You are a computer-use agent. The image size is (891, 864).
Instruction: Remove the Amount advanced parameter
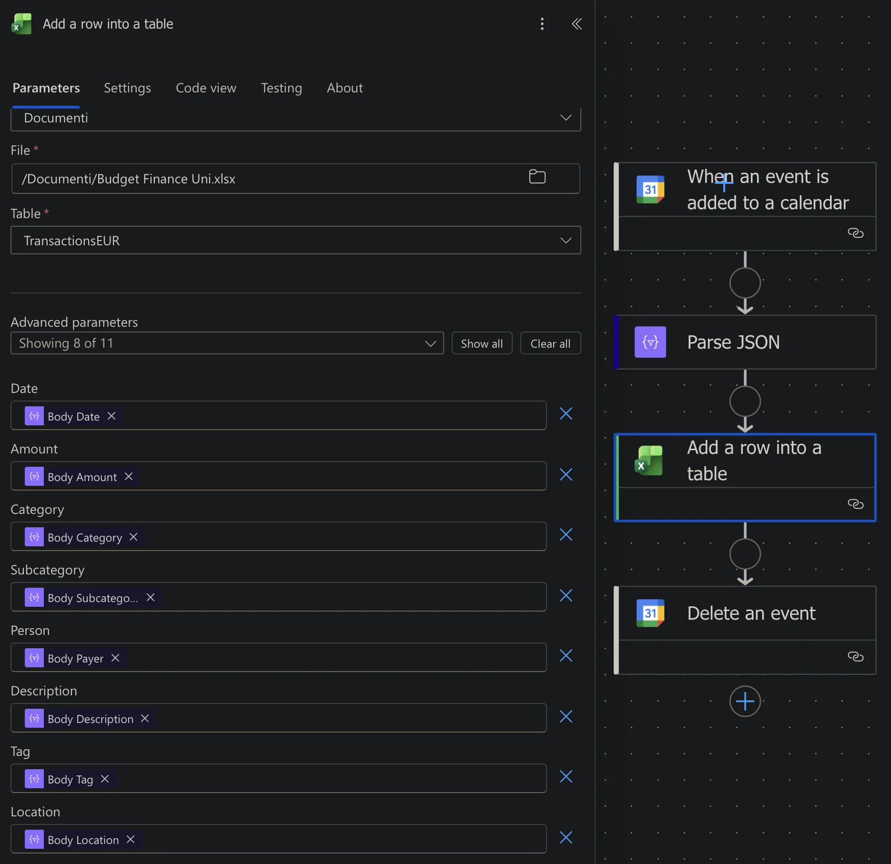tap(566, 474)
